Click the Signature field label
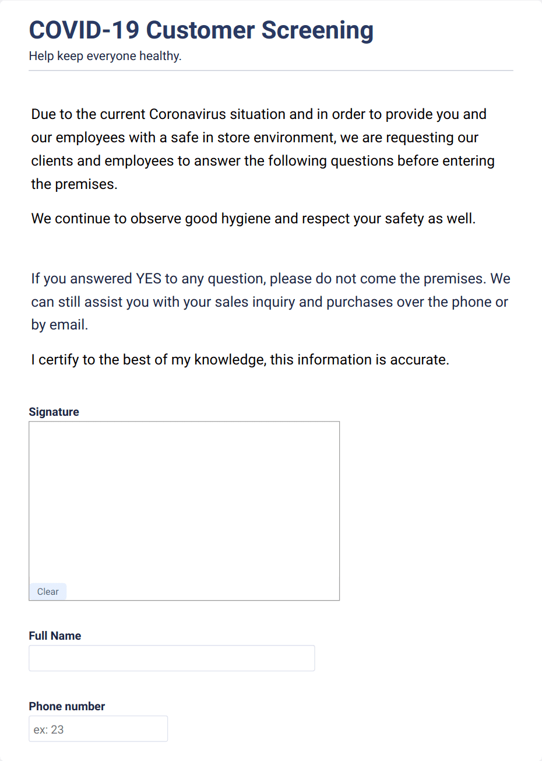Image resolution: width=542 pixels, height=761 pixels. pos(54,412)
